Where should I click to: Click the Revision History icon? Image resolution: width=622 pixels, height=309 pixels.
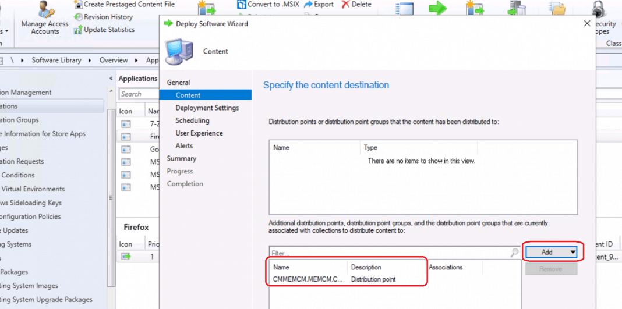[x=79, y=17]
